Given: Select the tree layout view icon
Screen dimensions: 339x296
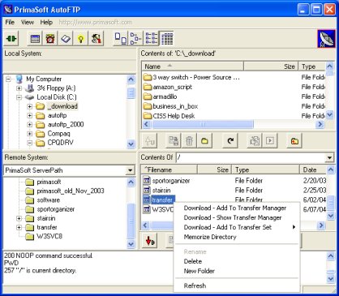Looking at the screenshot, I should (x=135, y=38).
